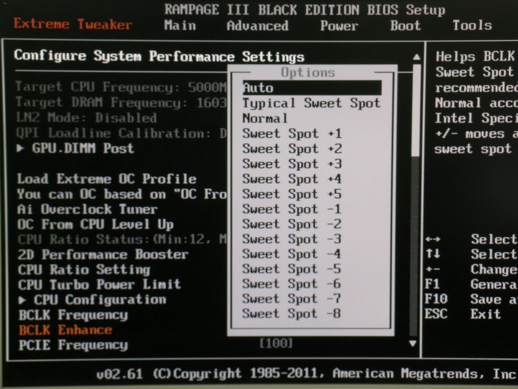Image resolution: width=518 pixels, height=389 pixels.
Task: Pick Sweet Spot +4
Action: coord(292,179)
